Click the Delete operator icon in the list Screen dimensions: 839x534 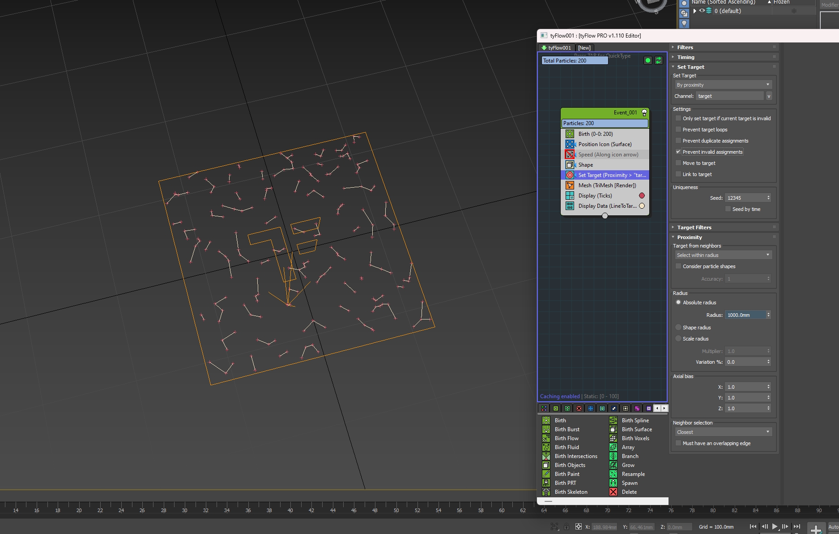613,492
